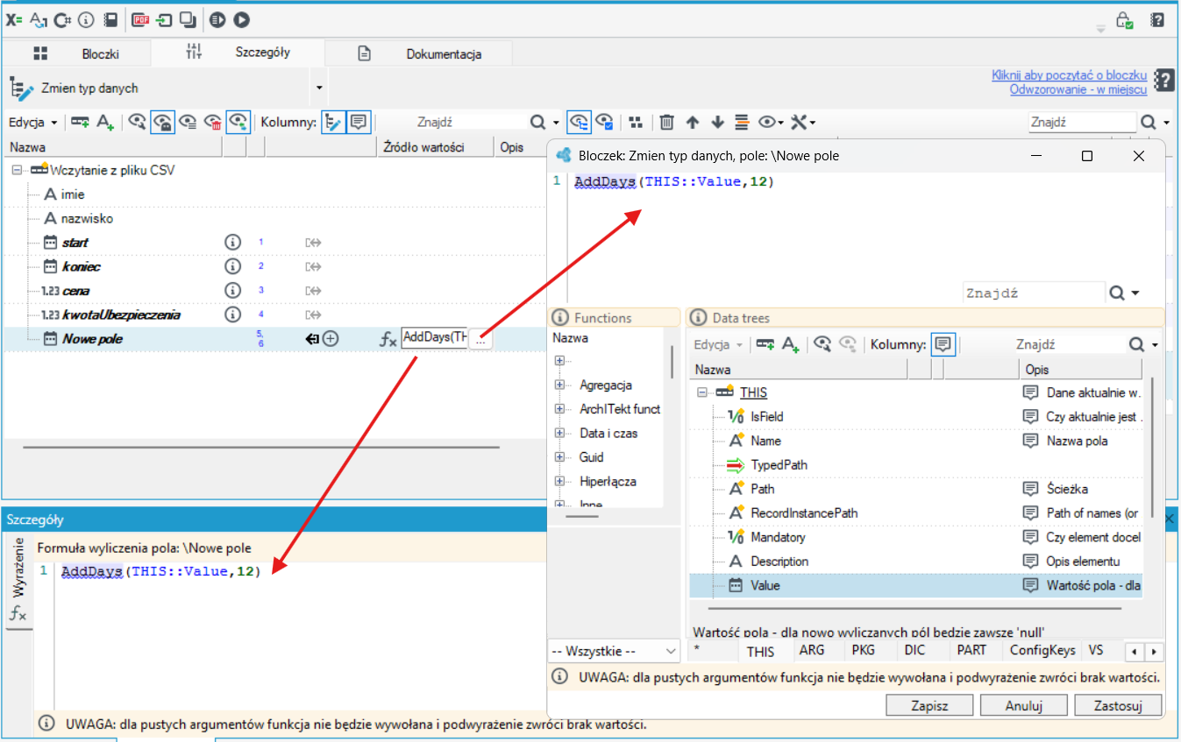Click the move up arrow icon
This screenshot has height=742, width=1181.
point(693,122)
